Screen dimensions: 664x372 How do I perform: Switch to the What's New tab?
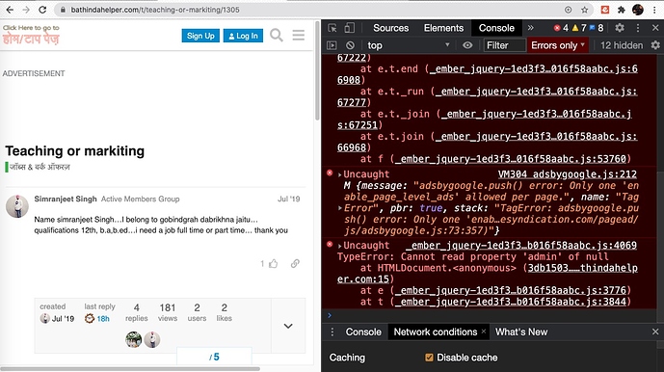(x=521, y=332)
